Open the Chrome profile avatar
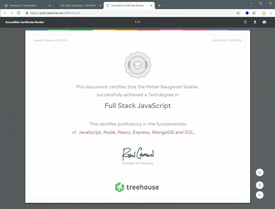This screenshot has height=209, width=275. (264, 13)
